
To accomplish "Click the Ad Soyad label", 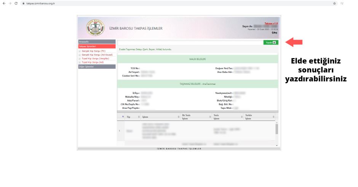I will click(x=134, y=72).
